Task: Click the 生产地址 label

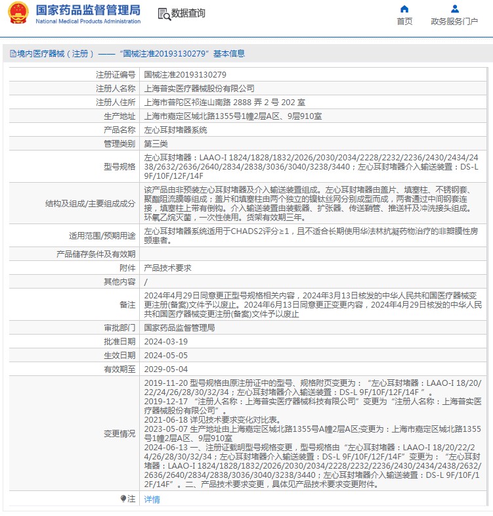Action: click(119, 116)
